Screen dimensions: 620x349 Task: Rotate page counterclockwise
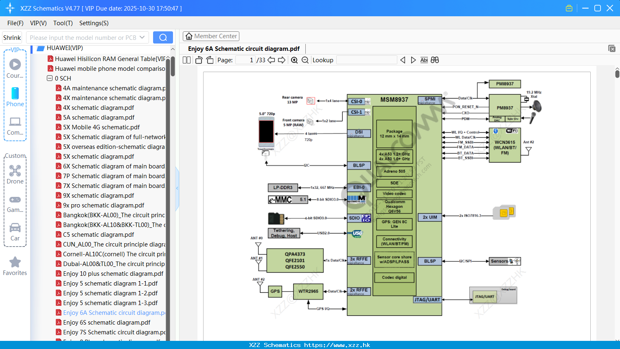click(199, 60)
